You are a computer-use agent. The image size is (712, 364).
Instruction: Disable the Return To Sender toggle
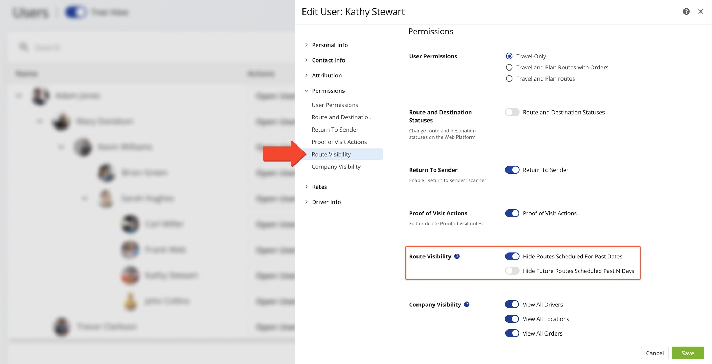point(512,170)
